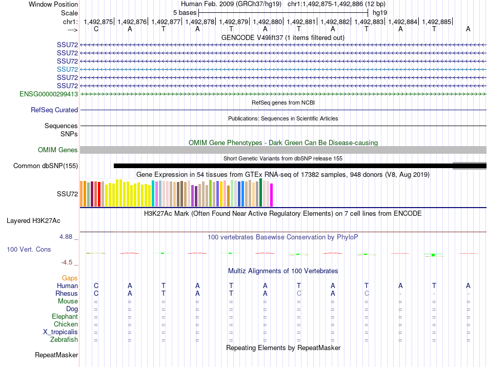Click the -4.5 PhyloP lower scale value
This screenshot has height=367, width=487.
tap(67, 262)
